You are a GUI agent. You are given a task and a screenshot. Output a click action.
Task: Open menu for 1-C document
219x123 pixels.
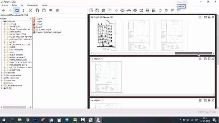click(x=200, y=59)
